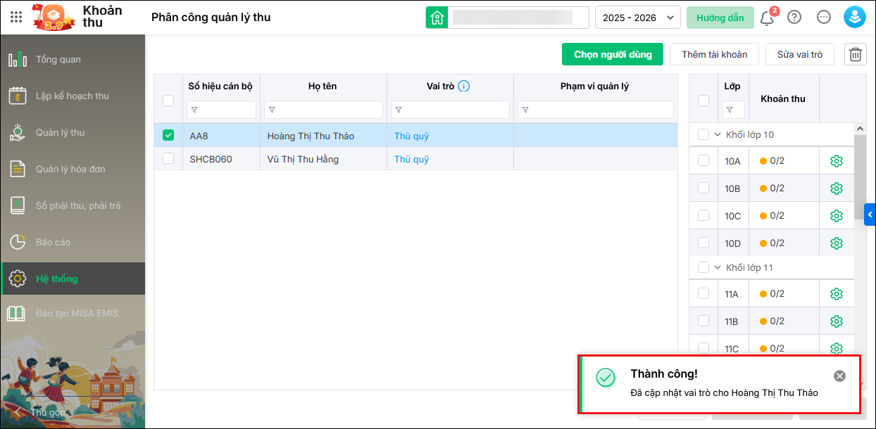
Task: Select the Vũ Thị Thu Hằng row checkbox
Action: [x=168, y=159]
